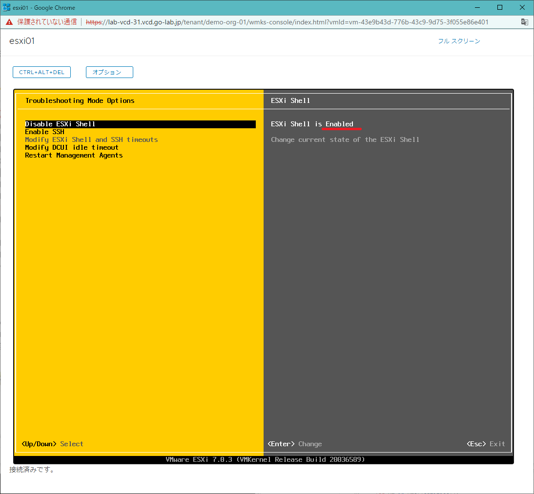
Task: Click the translate page icon in address bar
Action: tap(524, 22)
